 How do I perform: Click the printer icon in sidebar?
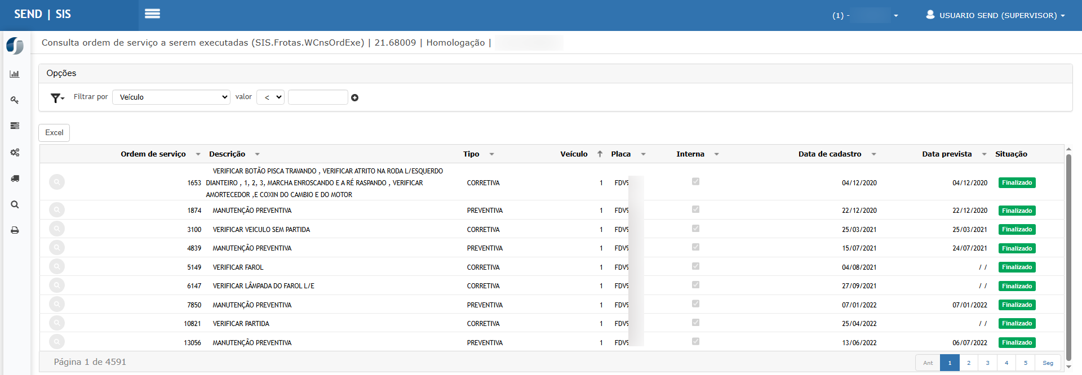pos(15,230)
